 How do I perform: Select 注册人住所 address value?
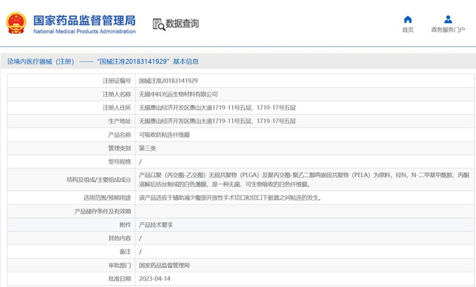(x=217, y=108)
